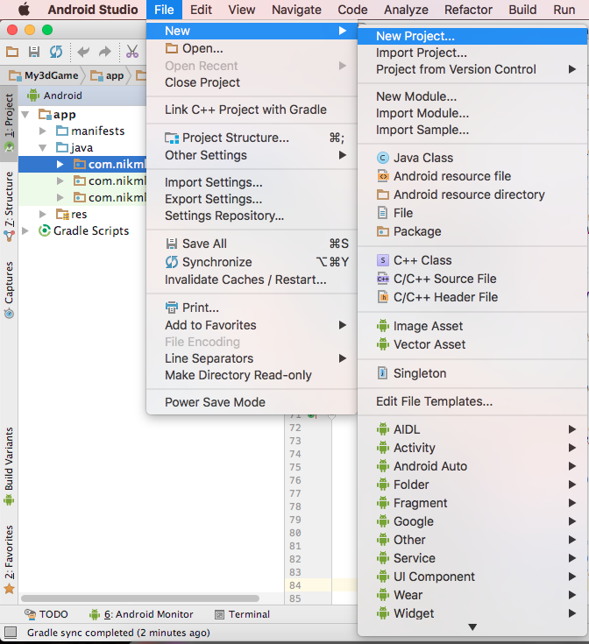Screen dimensions: 589x644
Task: Click the Java Class icon in New submenu
Action: coord(383,158)
